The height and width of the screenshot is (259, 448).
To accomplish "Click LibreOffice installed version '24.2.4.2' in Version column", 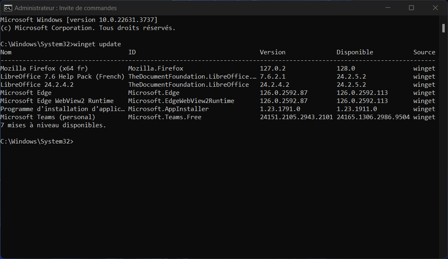I will 275,85.
